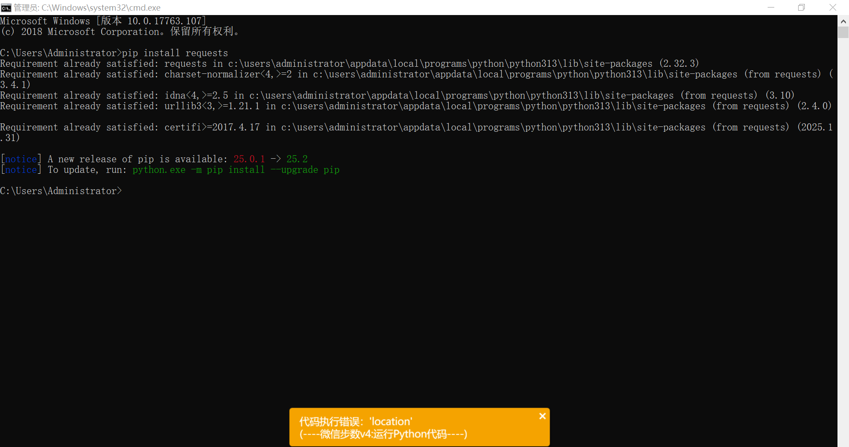
Task: Dismiss the orange error notification
Action: click(x=542, y=416)
